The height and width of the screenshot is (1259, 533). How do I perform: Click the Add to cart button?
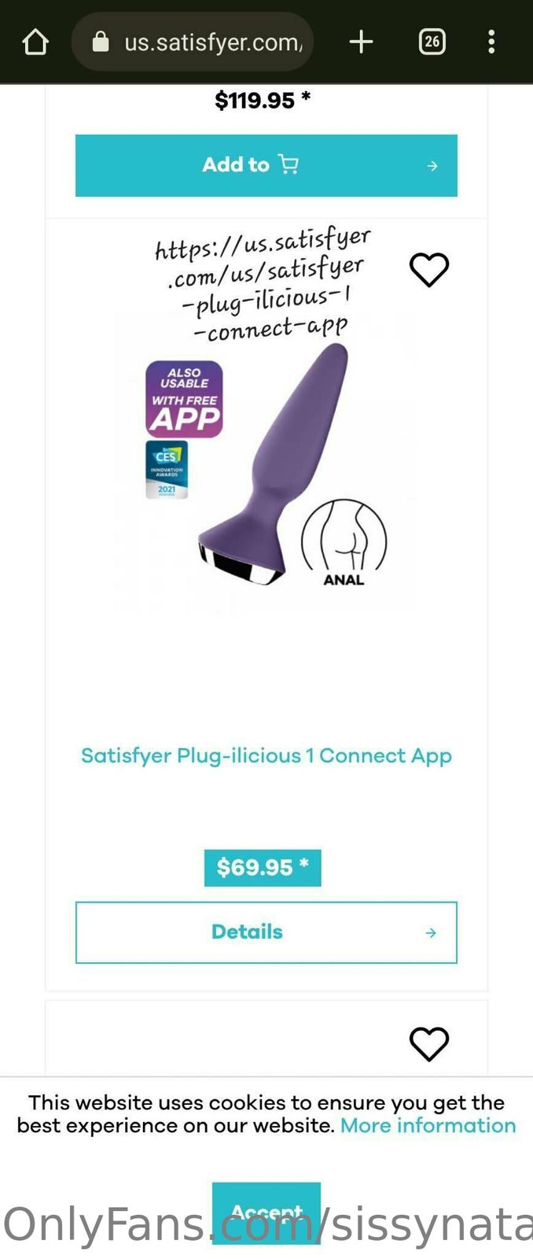point(266,165)
